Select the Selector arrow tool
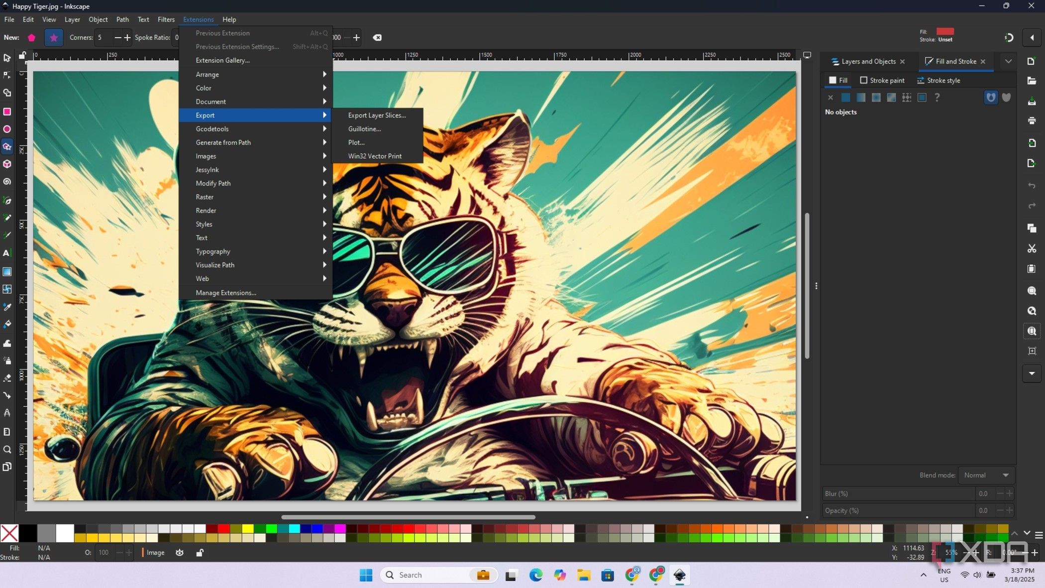Image resolution: width=1045 pixels, height=588 pixels. click(x=7, y=58)
